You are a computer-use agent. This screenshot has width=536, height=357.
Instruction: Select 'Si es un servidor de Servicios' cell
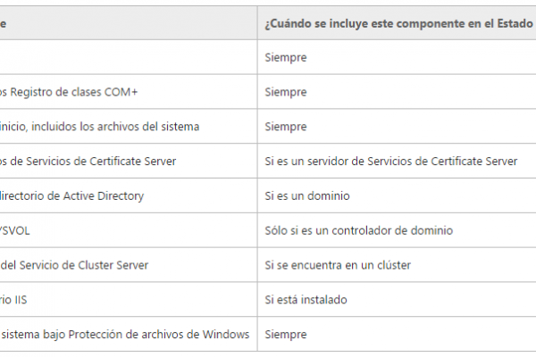tap(391, 162)
